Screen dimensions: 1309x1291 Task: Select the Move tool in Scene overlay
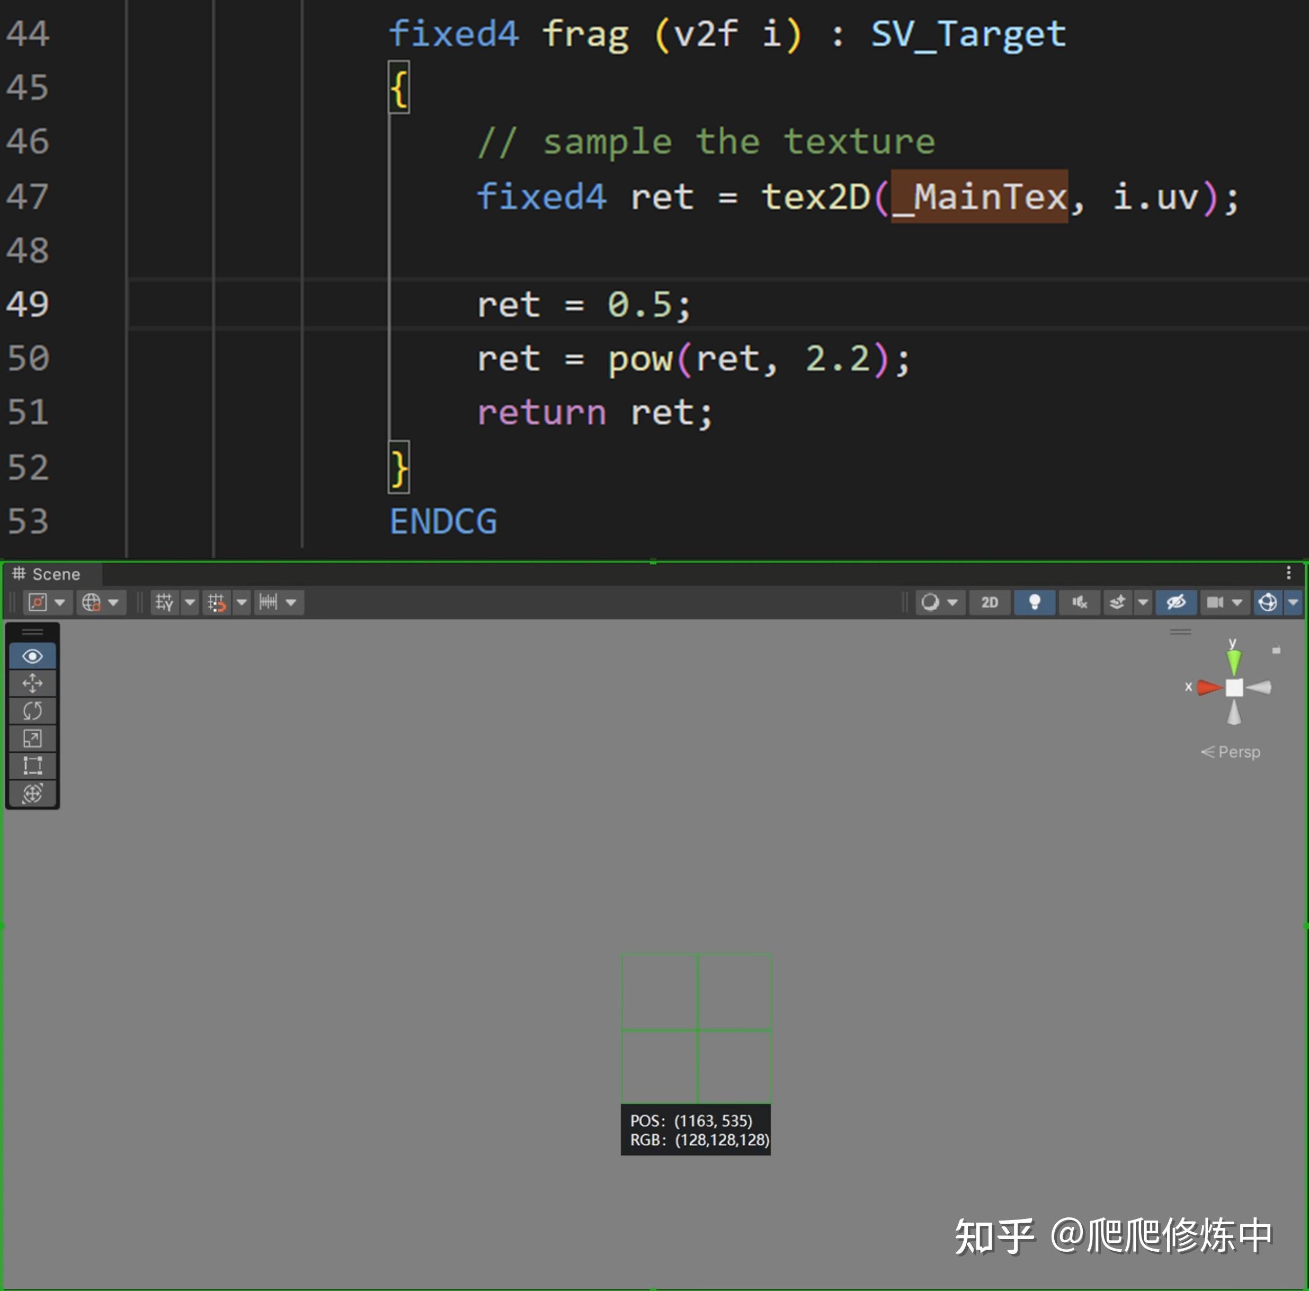(32, 683)
